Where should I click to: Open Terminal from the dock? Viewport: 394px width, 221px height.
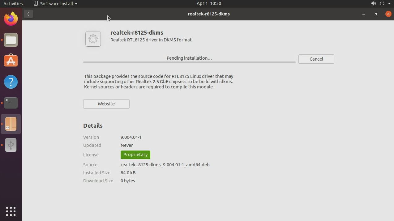pos(11,103)
